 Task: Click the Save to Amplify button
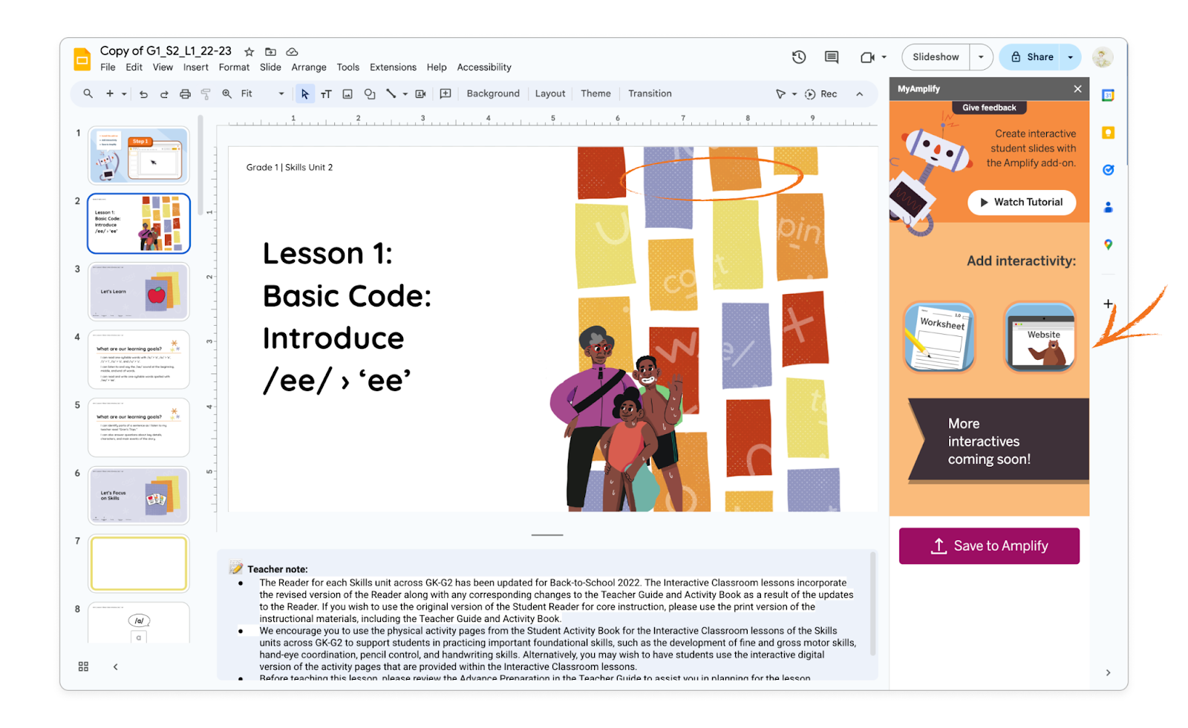point(989,546)
